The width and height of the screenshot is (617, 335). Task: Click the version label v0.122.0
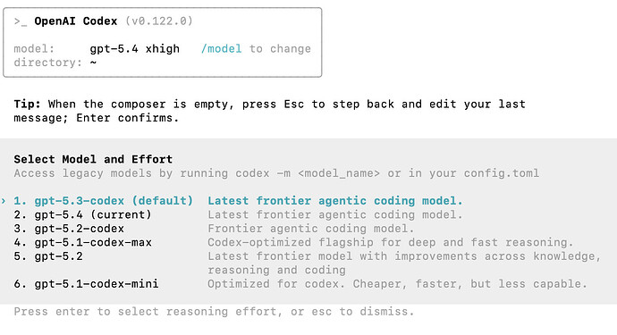(159, 21)
